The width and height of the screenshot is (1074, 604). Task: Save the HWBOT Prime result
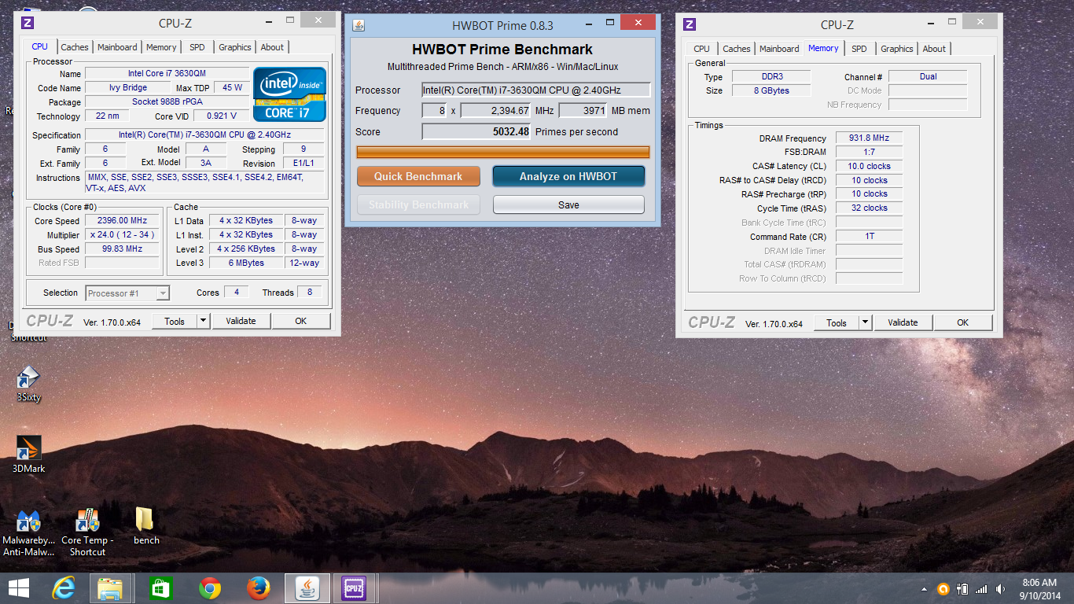568,204
